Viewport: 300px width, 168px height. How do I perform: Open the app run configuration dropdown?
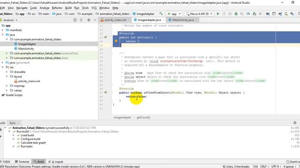tap(174, 14)
